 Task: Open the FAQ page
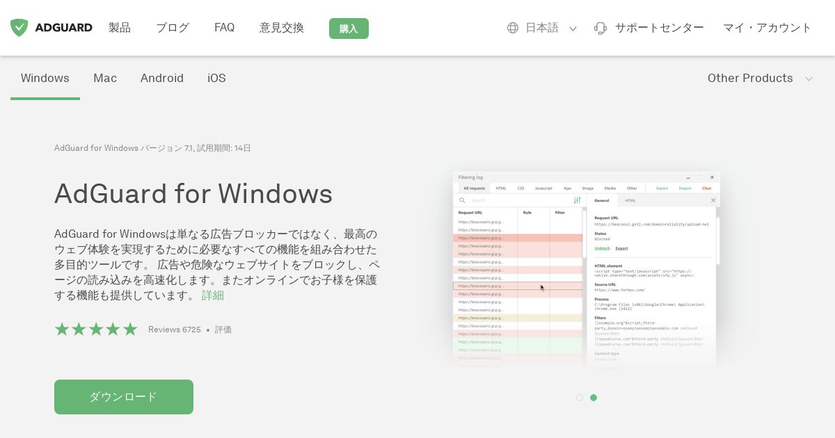[224, 28]
